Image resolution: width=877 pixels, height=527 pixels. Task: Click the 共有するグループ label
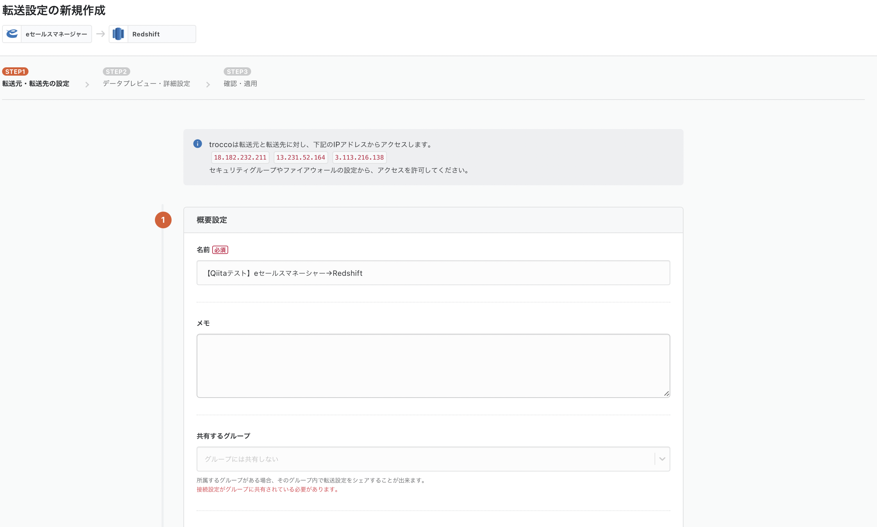click(x=223, y=436)
